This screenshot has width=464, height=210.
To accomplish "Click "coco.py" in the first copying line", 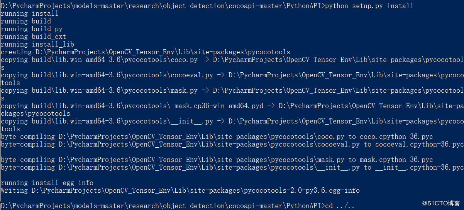I will tap(184, 60).
